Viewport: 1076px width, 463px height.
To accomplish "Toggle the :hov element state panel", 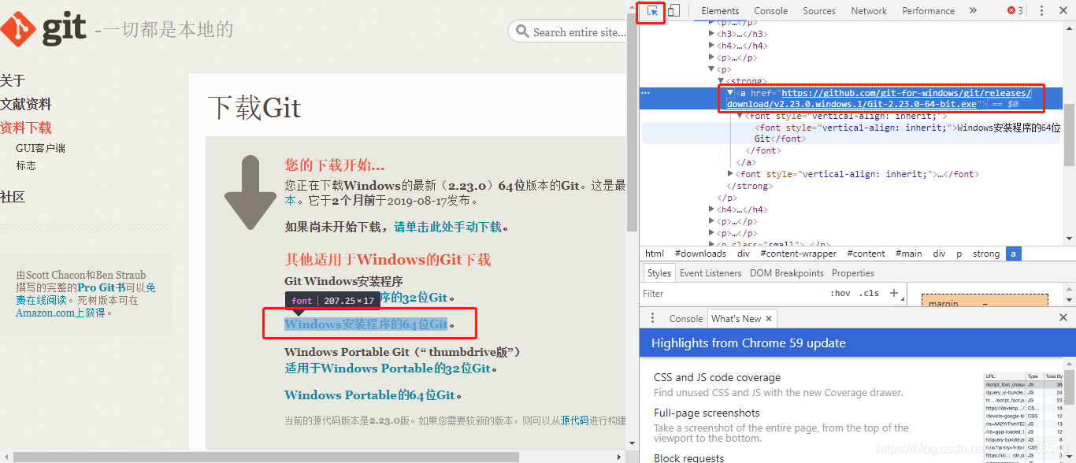I will (840, 293).
